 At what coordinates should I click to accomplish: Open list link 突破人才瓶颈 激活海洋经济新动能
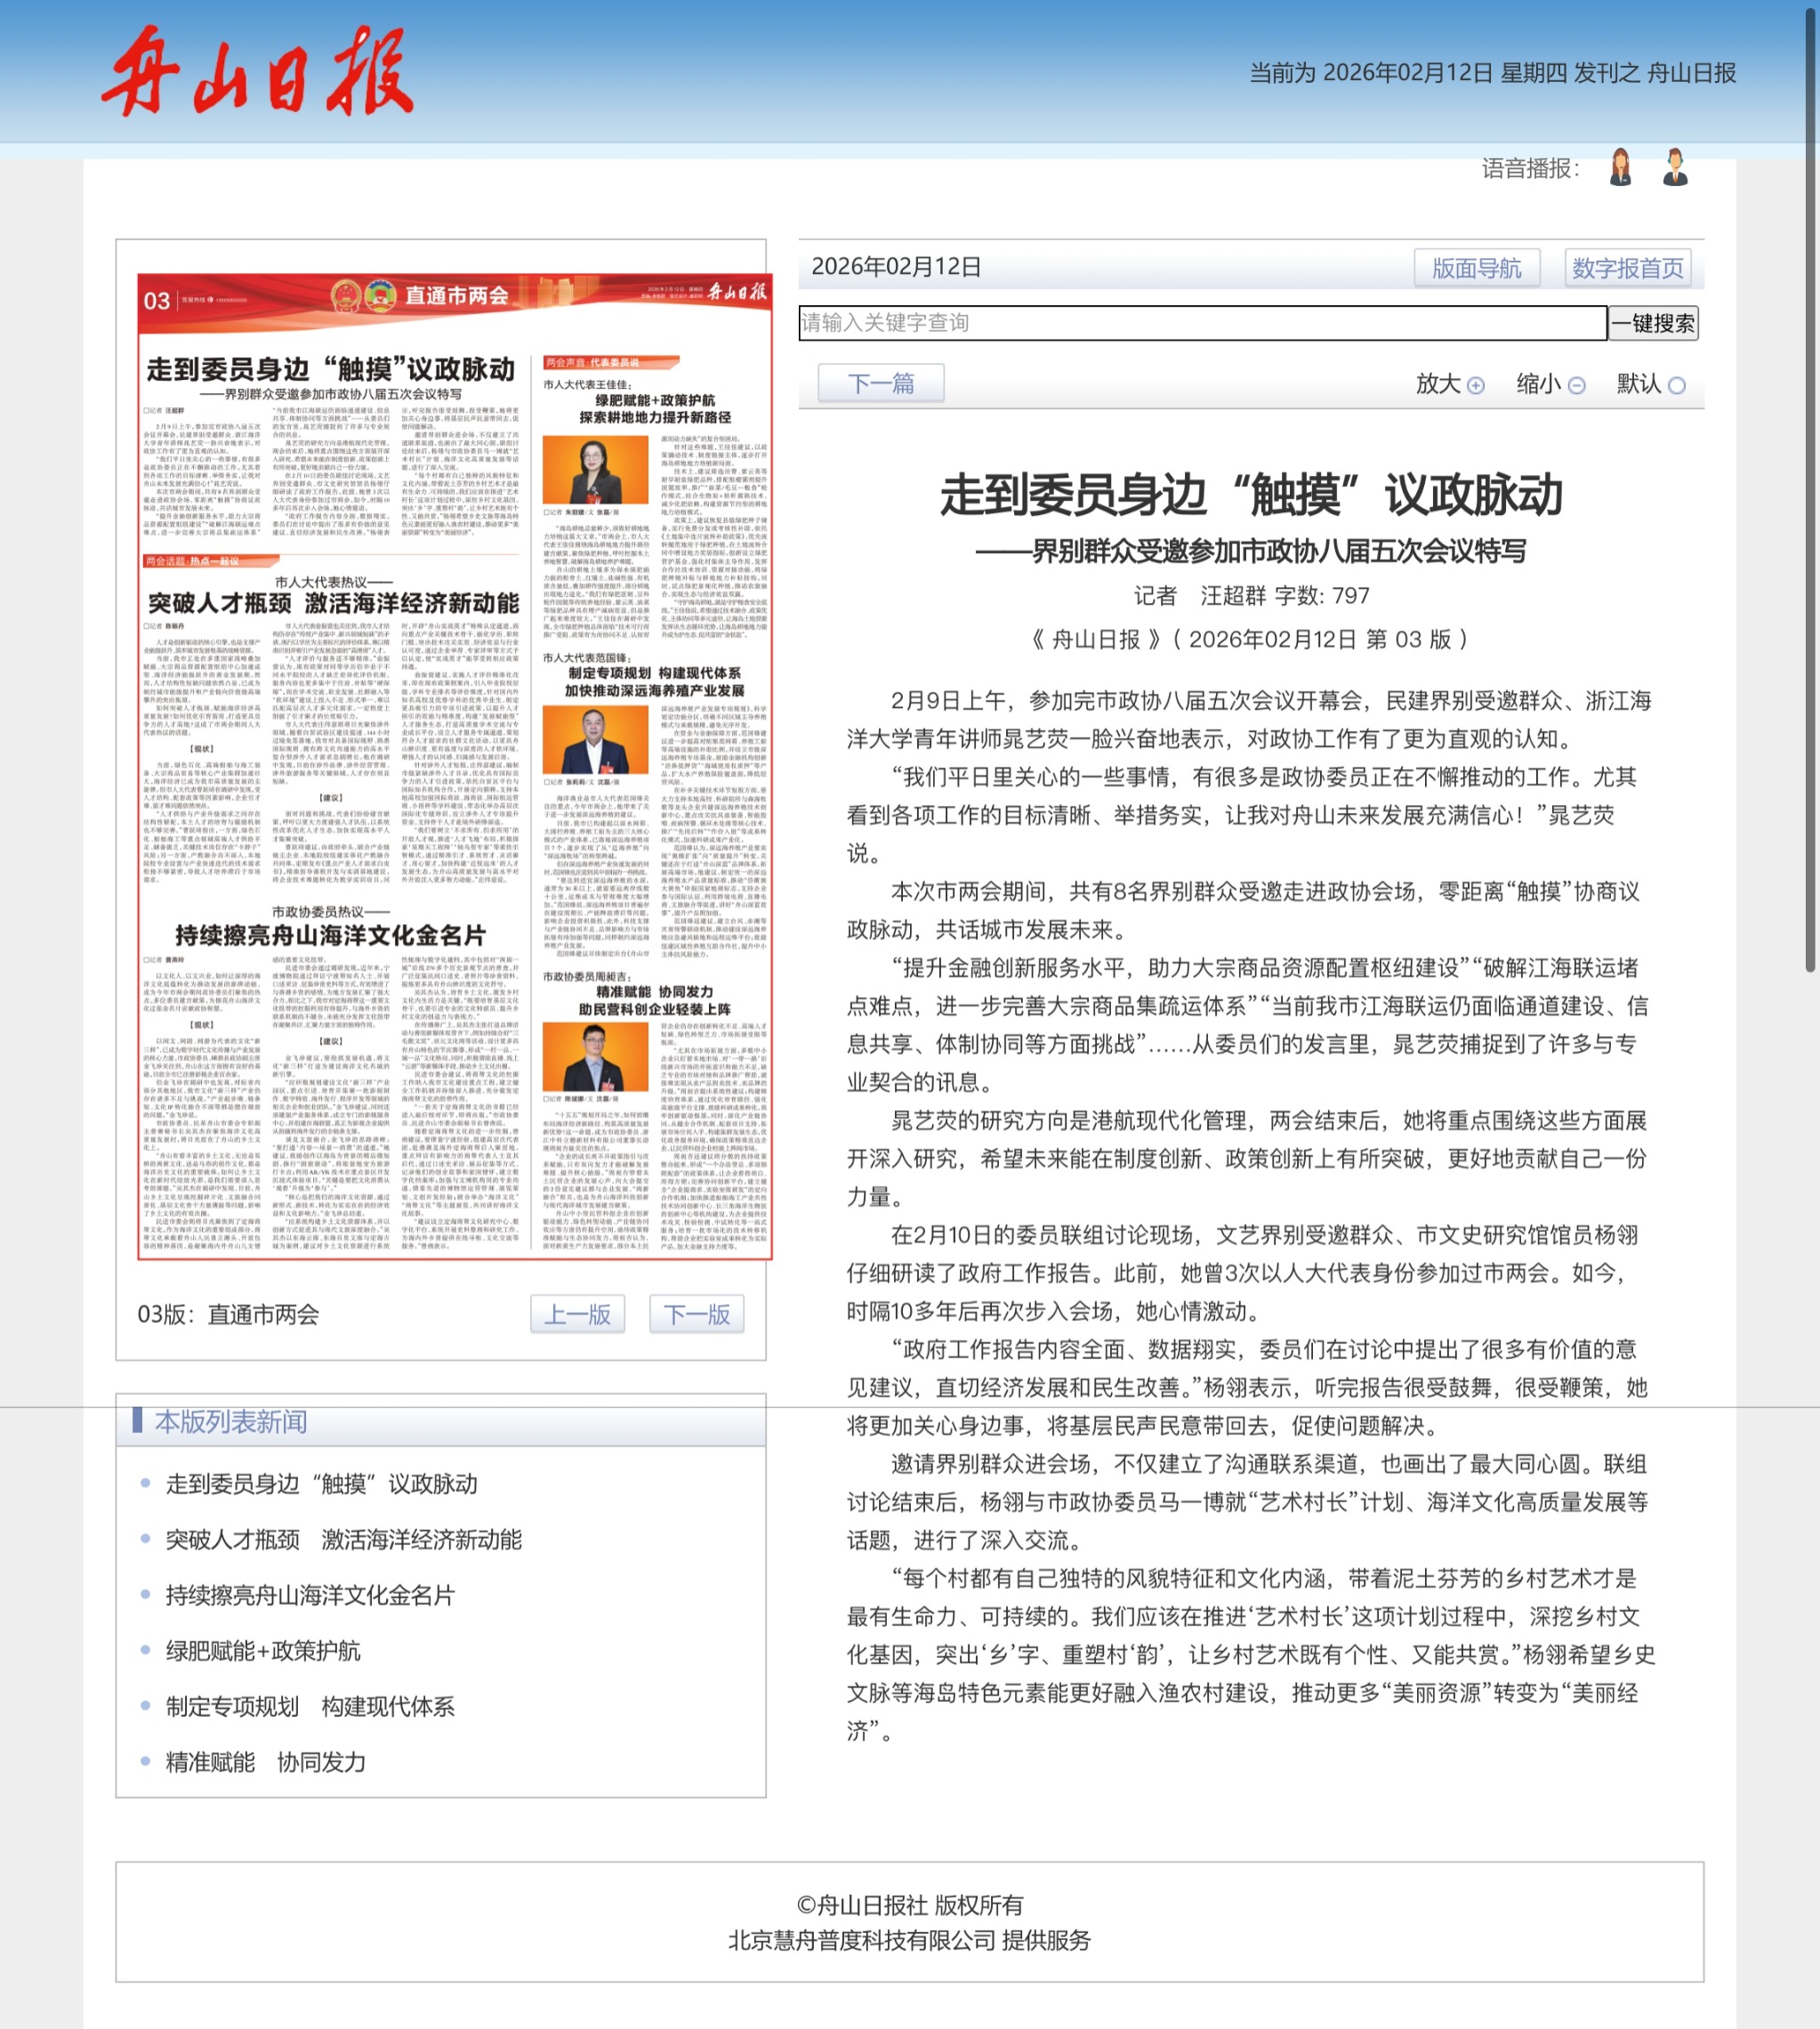click(x=344, y=1540)
